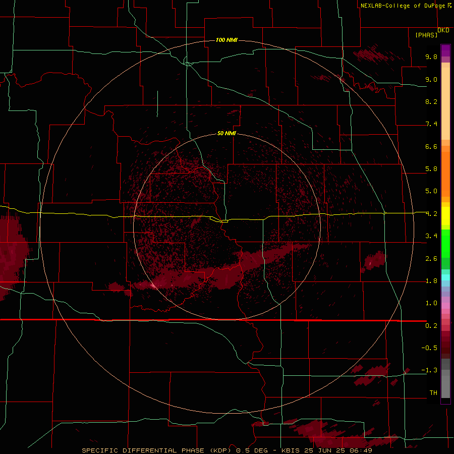The width and height of the screenshot is (454, 454).
Task: Click the 5.8 value on the color scale
Action: coord(431,169)
